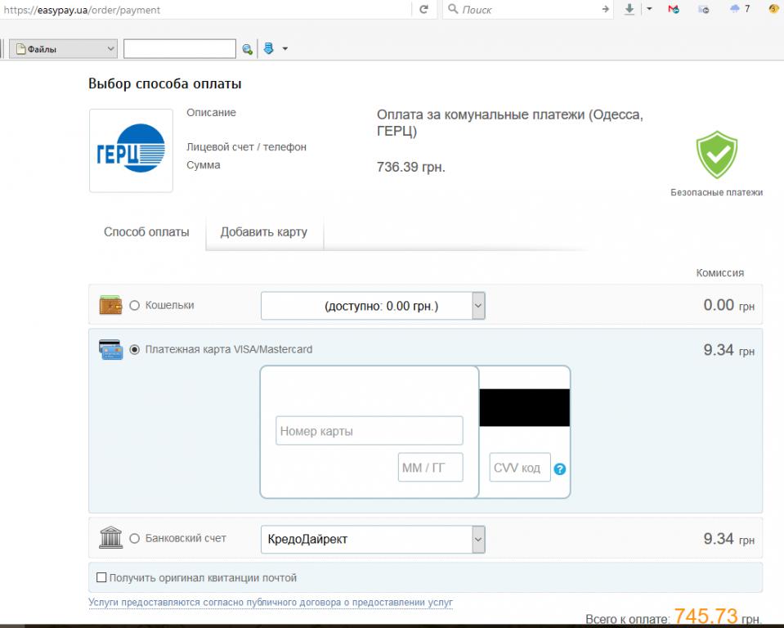Choose the Банковский счет radio button
Screen dimensions: 784x628
coord(135,539)
